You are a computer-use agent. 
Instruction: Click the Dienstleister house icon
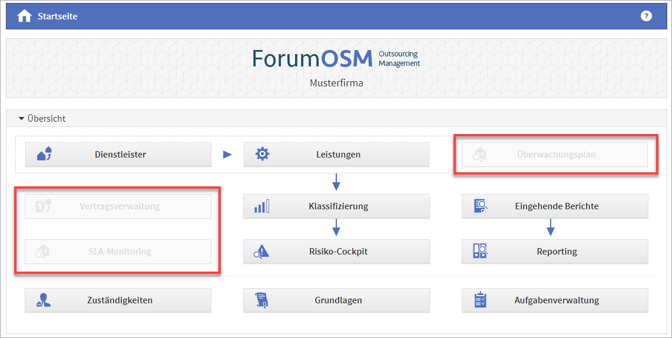click(44, 155)
